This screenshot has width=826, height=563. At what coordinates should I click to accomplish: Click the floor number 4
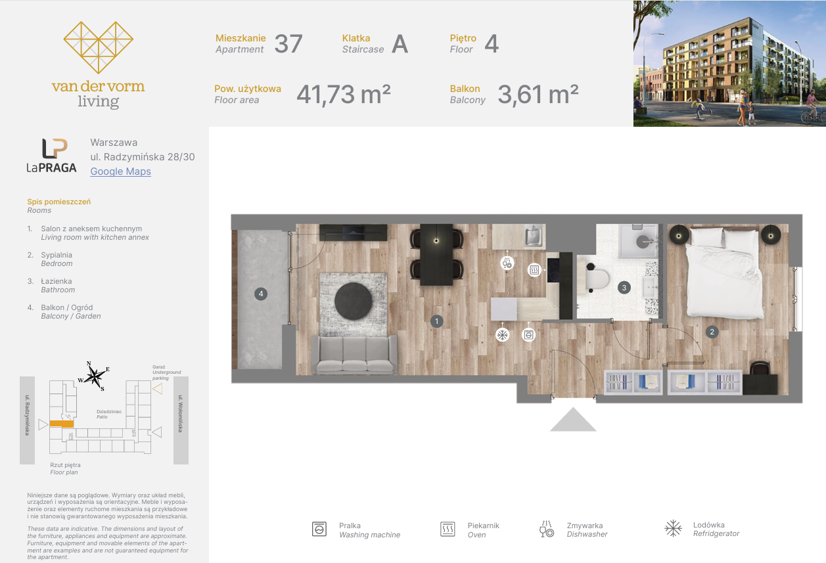click(492, 44)
